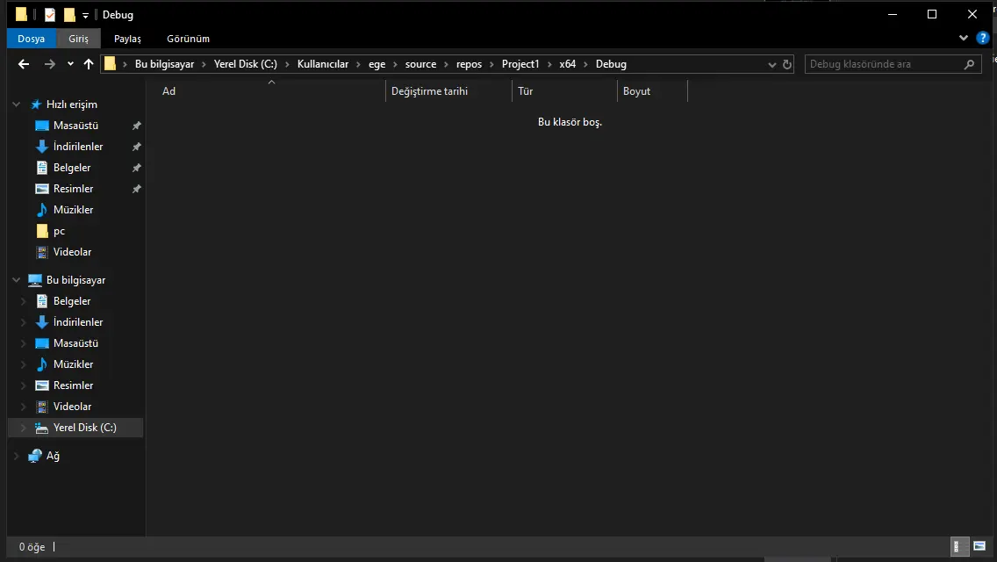
Task: Switch to large icons view in status bar
Action: click(979, 546)
